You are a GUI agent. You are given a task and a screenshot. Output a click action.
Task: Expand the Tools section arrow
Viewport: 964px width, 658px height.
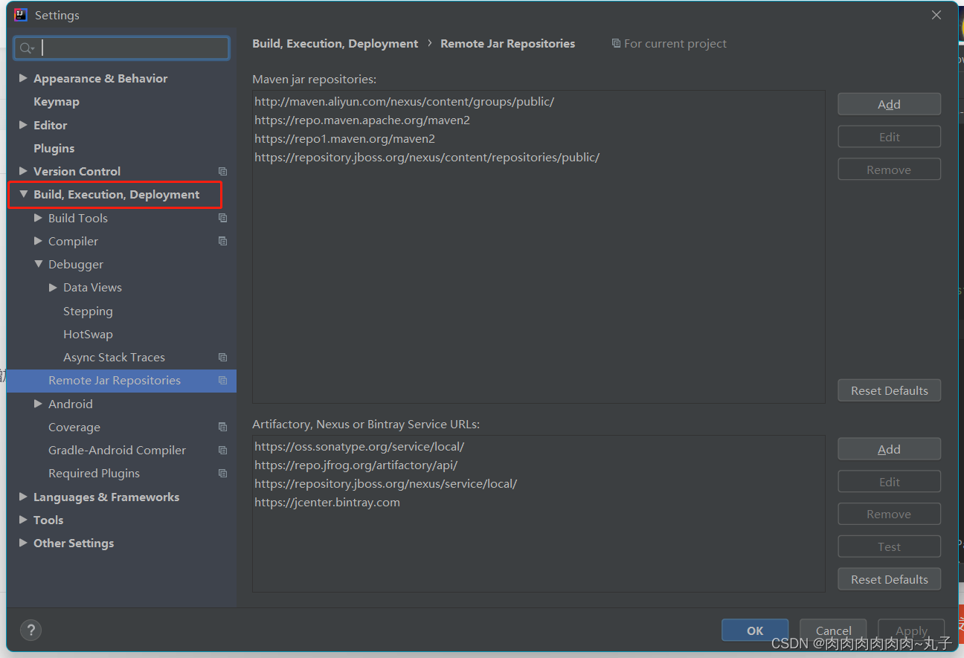coord(23,520)
